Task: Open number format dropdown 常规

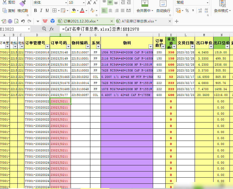Action: coord(207,3)
